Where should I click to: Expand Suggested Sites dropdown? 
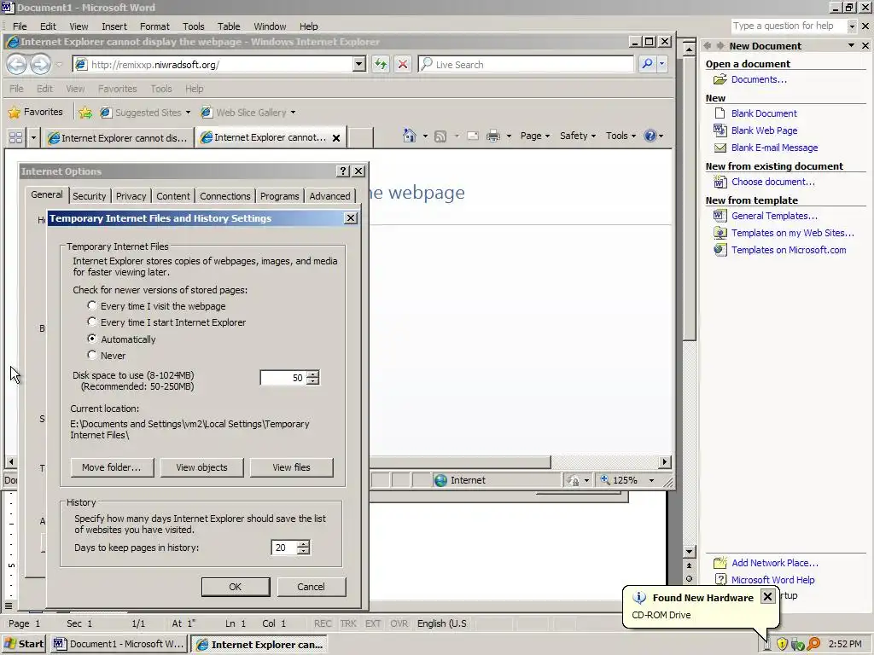pyautogui.click(x=188, y=113)
